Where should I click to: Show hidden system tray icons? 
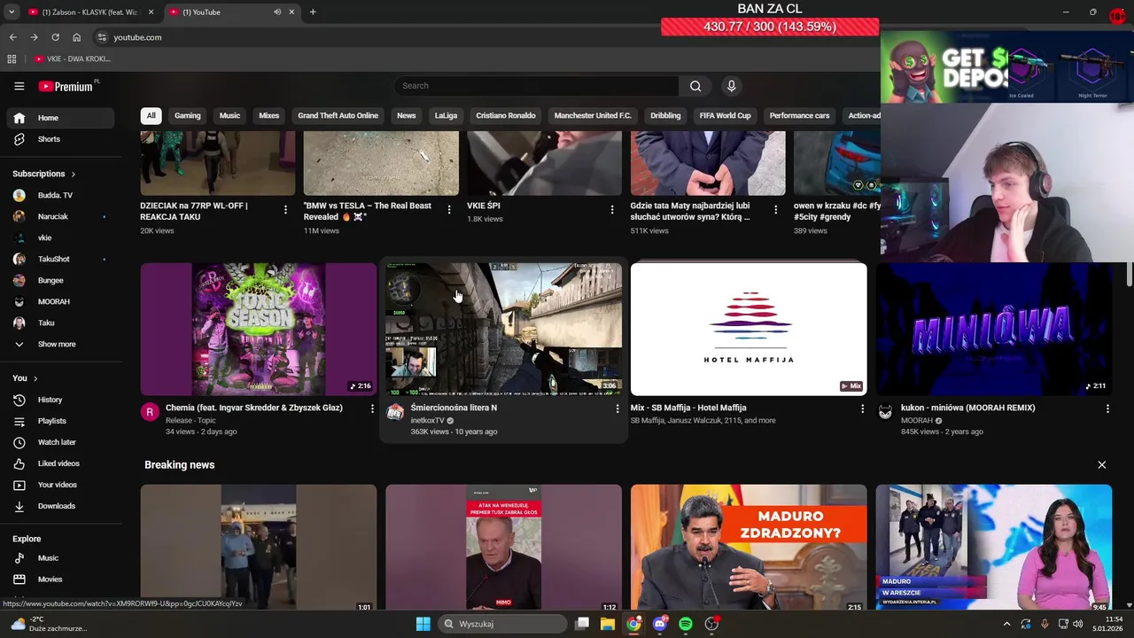[1006, 624]
